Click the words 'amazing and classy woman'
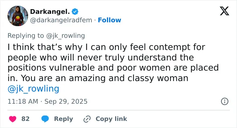The height and width of the screenshot is (128, 237). pos(128,78)
